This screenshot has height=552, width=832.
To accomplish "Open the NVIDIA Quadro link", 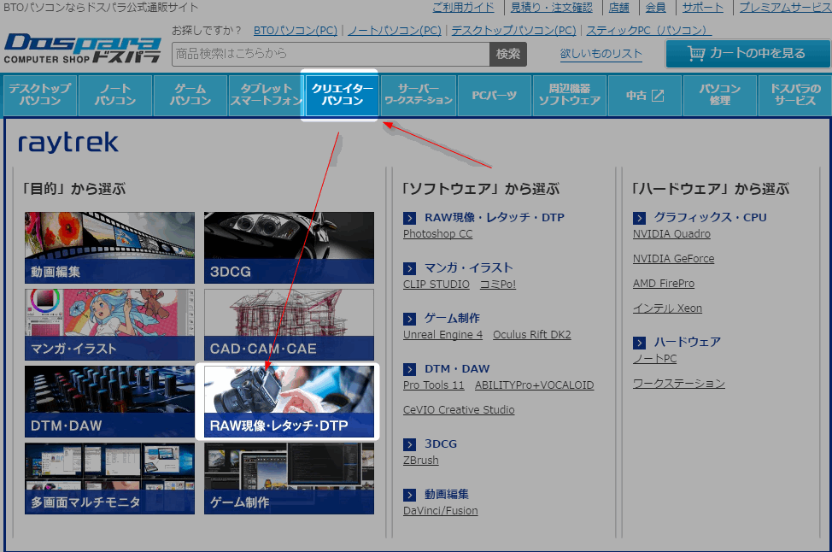I will (671, 234).
